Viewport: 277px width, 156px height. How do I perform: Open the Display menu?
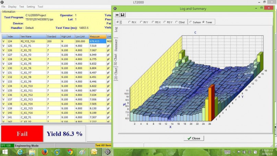pyautogui.click(x=12, y=7)
